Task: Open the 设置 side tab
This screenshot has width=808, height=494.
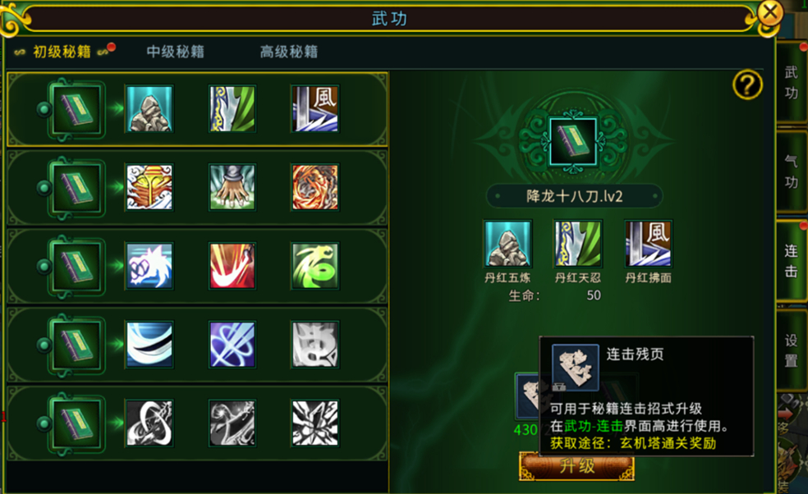Action: [791, 350]
